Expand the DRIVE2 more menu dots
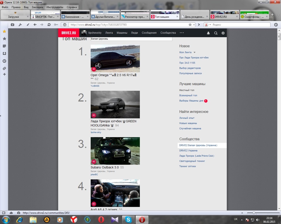The image size is (281, 224). (182, 33)
